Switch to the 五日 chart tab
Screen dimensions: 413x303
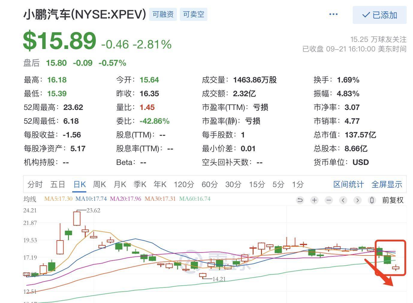[x=58, y=184]
